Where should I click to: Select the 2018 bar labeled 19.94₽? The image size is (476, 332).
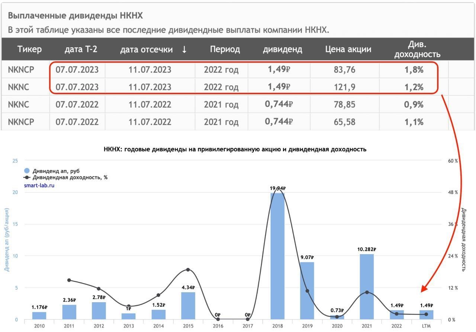pyautogui.click(x=277, y=256)
